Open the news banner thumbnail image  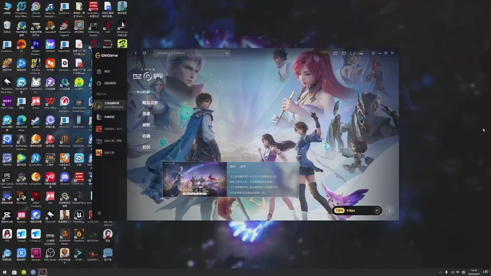(195, 179)
